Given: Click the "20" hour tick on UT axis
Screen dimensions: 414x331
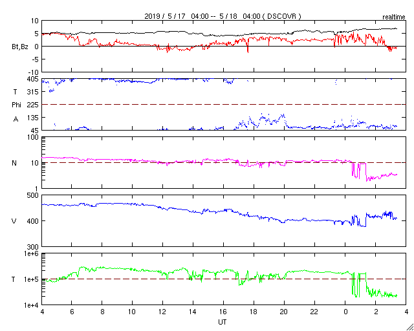Looking at the screenshot, I should (284, 312).
